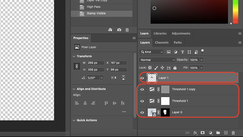The width and height of the screenshot is (243, 137).
Task: Open the Normal blend mode dropdown
Action: click(x=157, y=60)
